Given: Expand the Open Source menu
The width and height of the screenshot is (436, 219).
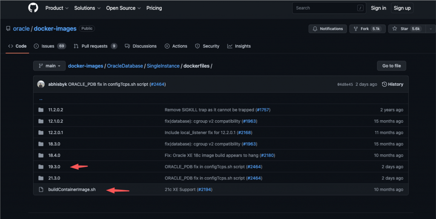Looking at the screenshot, I should tap(123, 8).
